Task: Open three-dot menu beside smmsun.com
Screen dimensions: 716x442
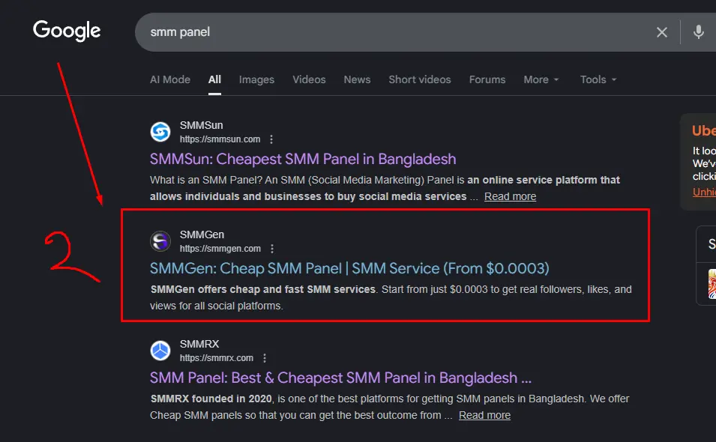Action: click(x=271, y=139)
